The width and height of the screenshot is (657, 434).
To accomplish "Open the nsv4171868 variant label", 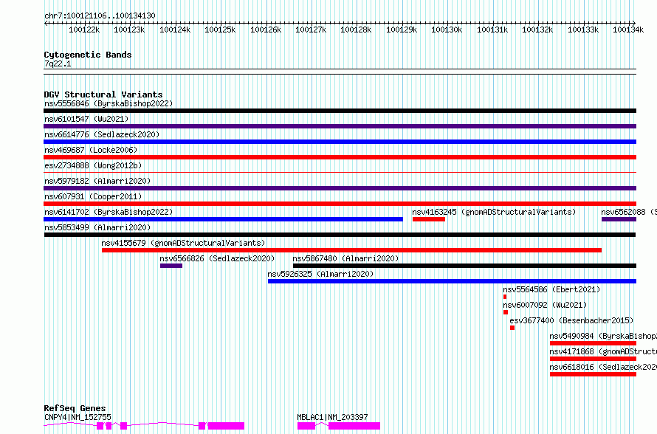I will pyautogui.click(x=603, y=351).
